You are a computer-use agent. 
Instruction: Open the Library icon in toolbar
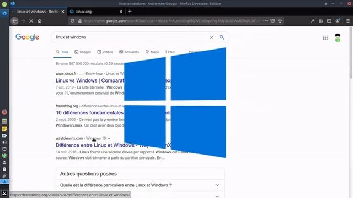[x=321, y=21]
